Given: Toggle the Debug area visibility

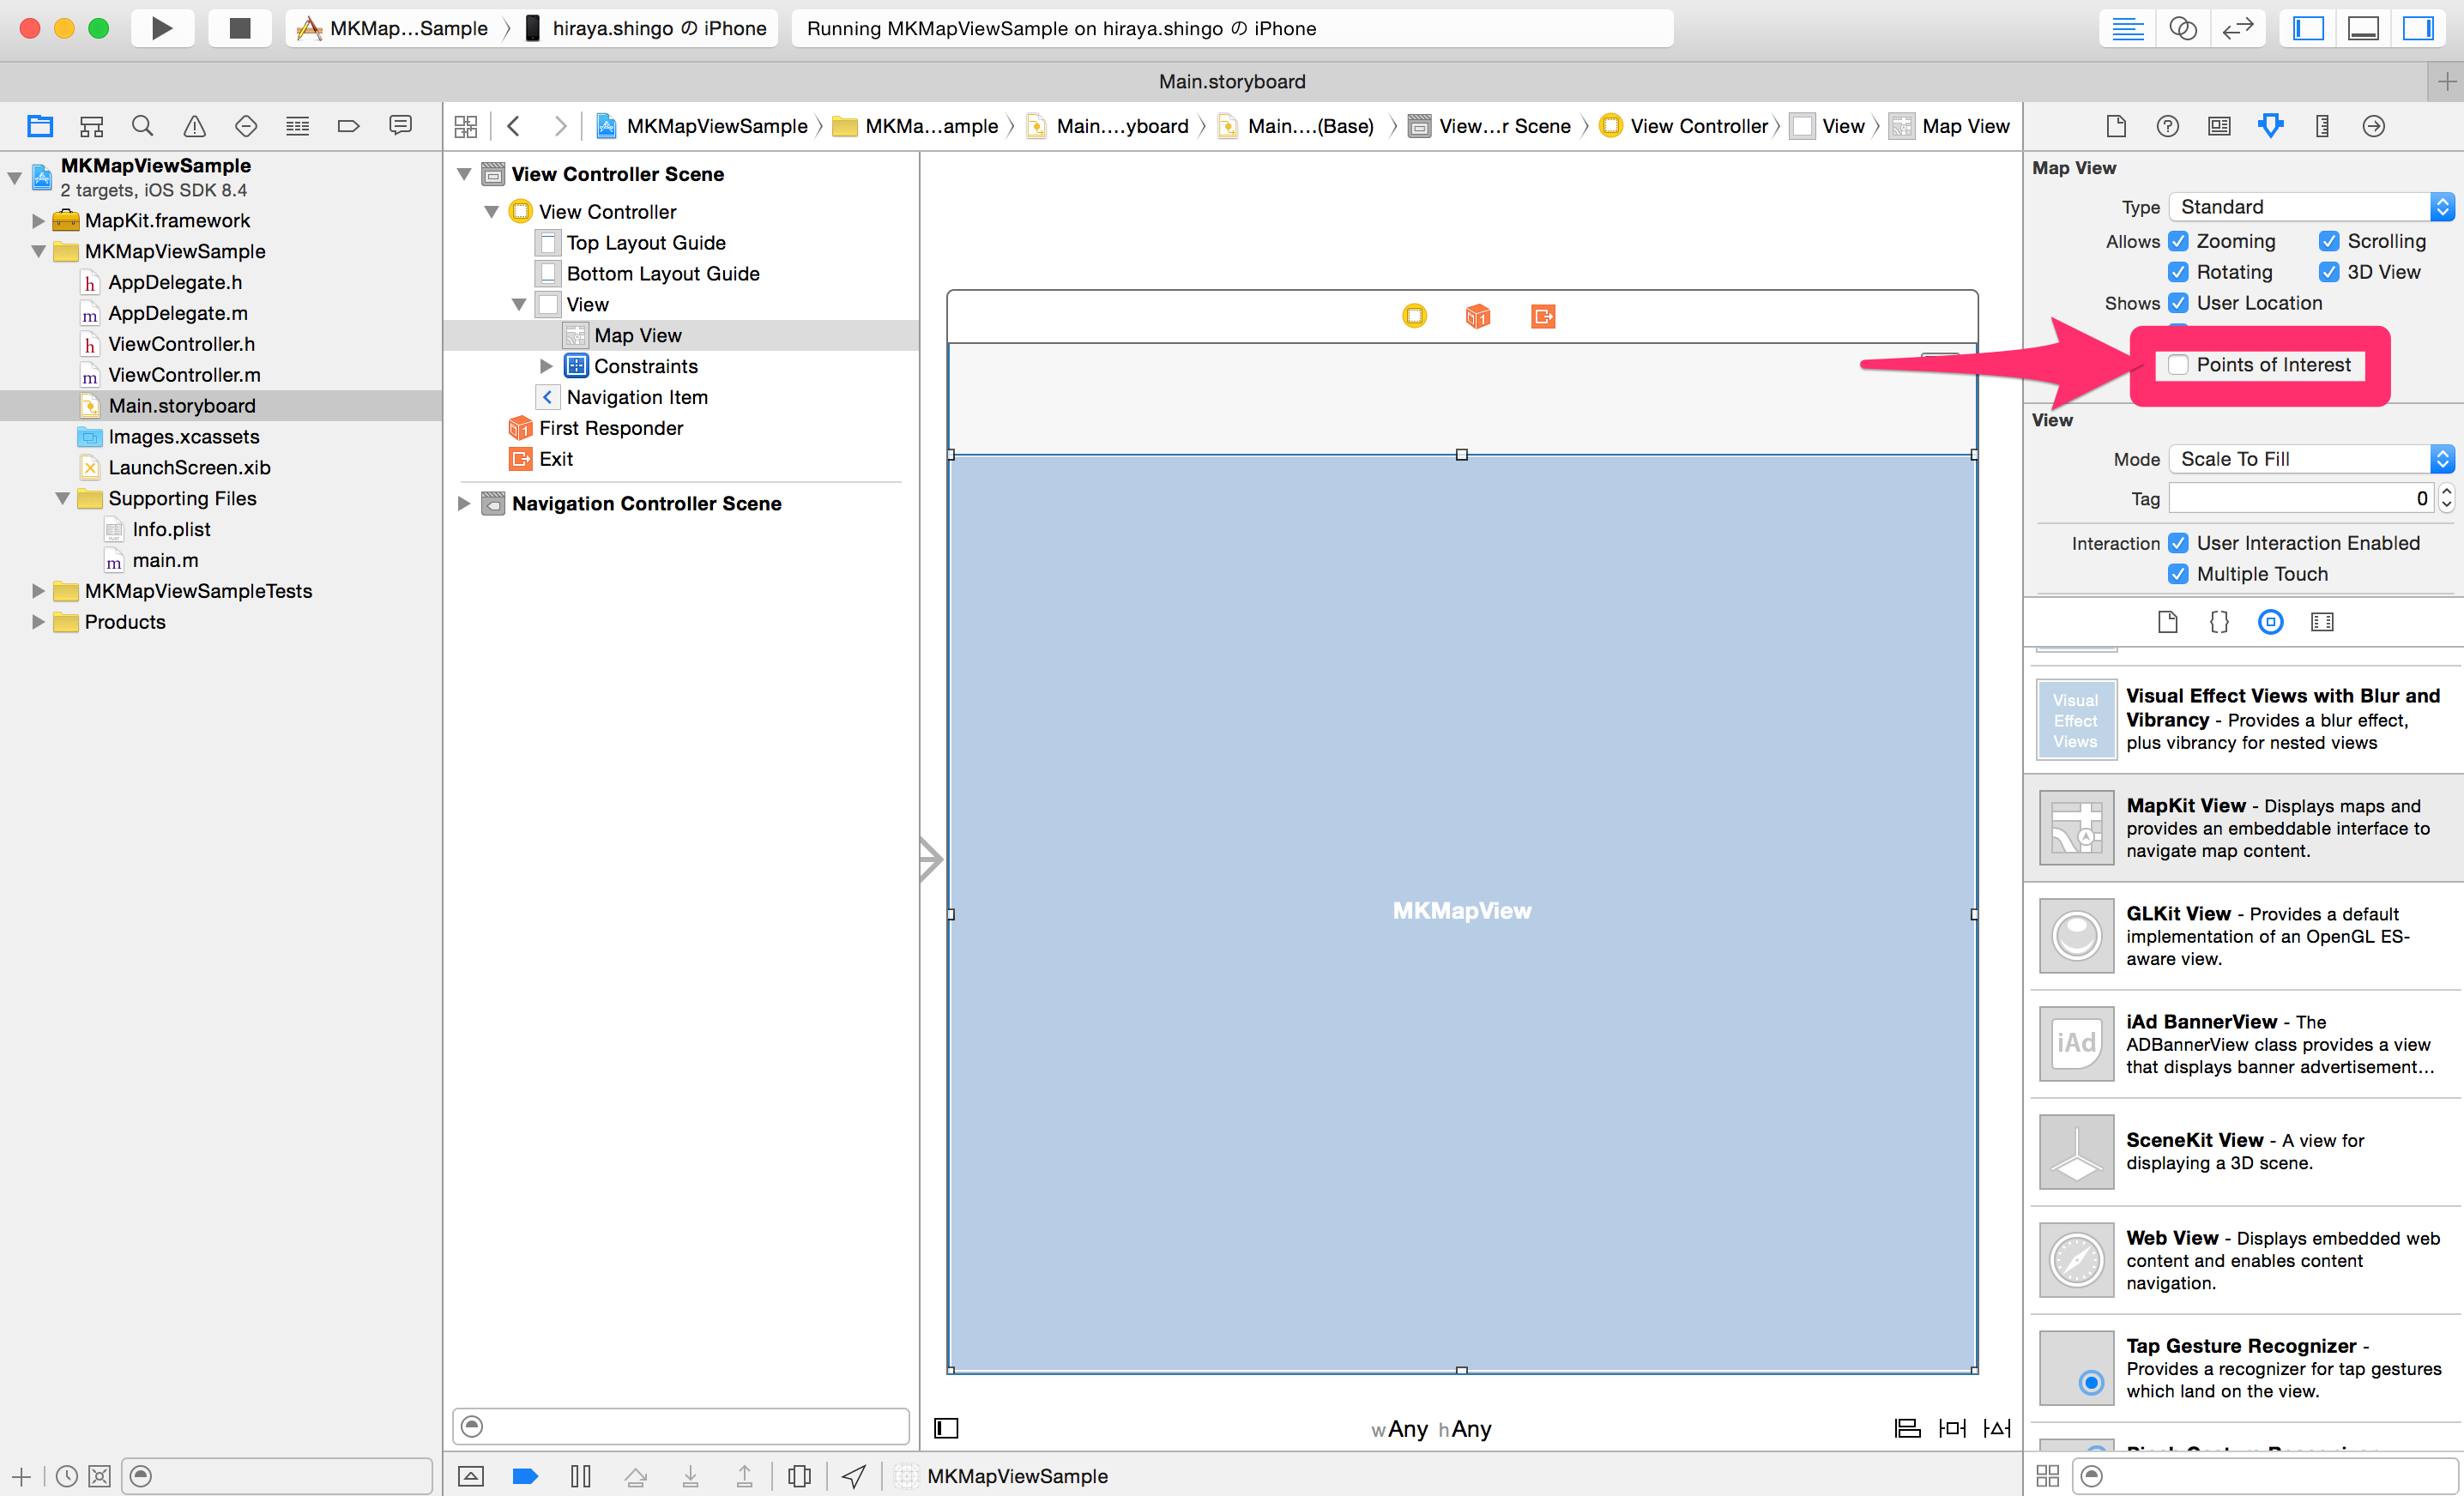Looking at the screenshot, I should [x=2363, y=28].
